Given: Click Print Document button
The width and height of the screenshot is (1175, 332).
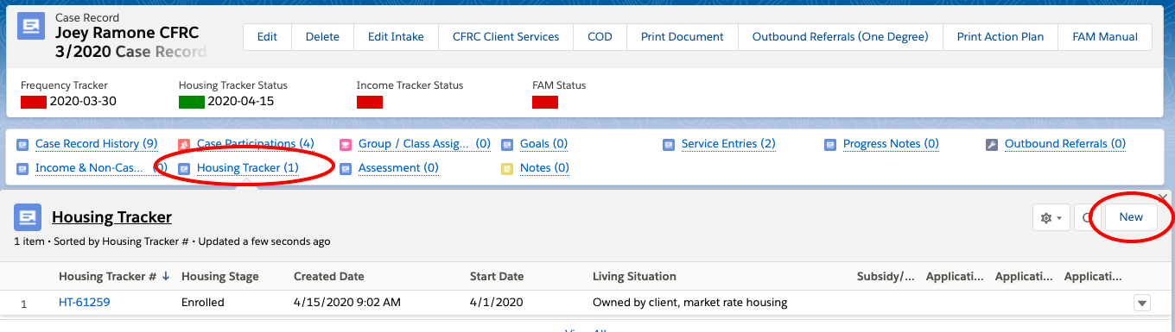Looking at the screenshot, I should pyautogui.click(x=682, y=37).
